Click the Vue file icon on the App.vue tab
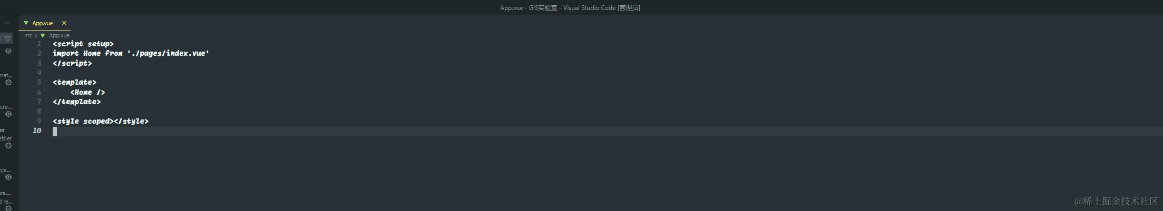Screen dimensions: 1163x211 (26, 23)
